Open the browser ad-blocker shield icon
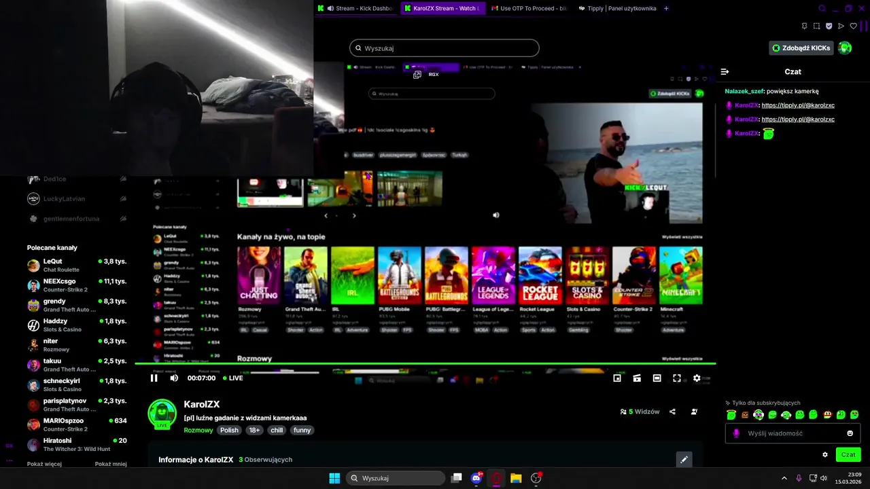This screenshot has width=870, height=489. (829, 26)
